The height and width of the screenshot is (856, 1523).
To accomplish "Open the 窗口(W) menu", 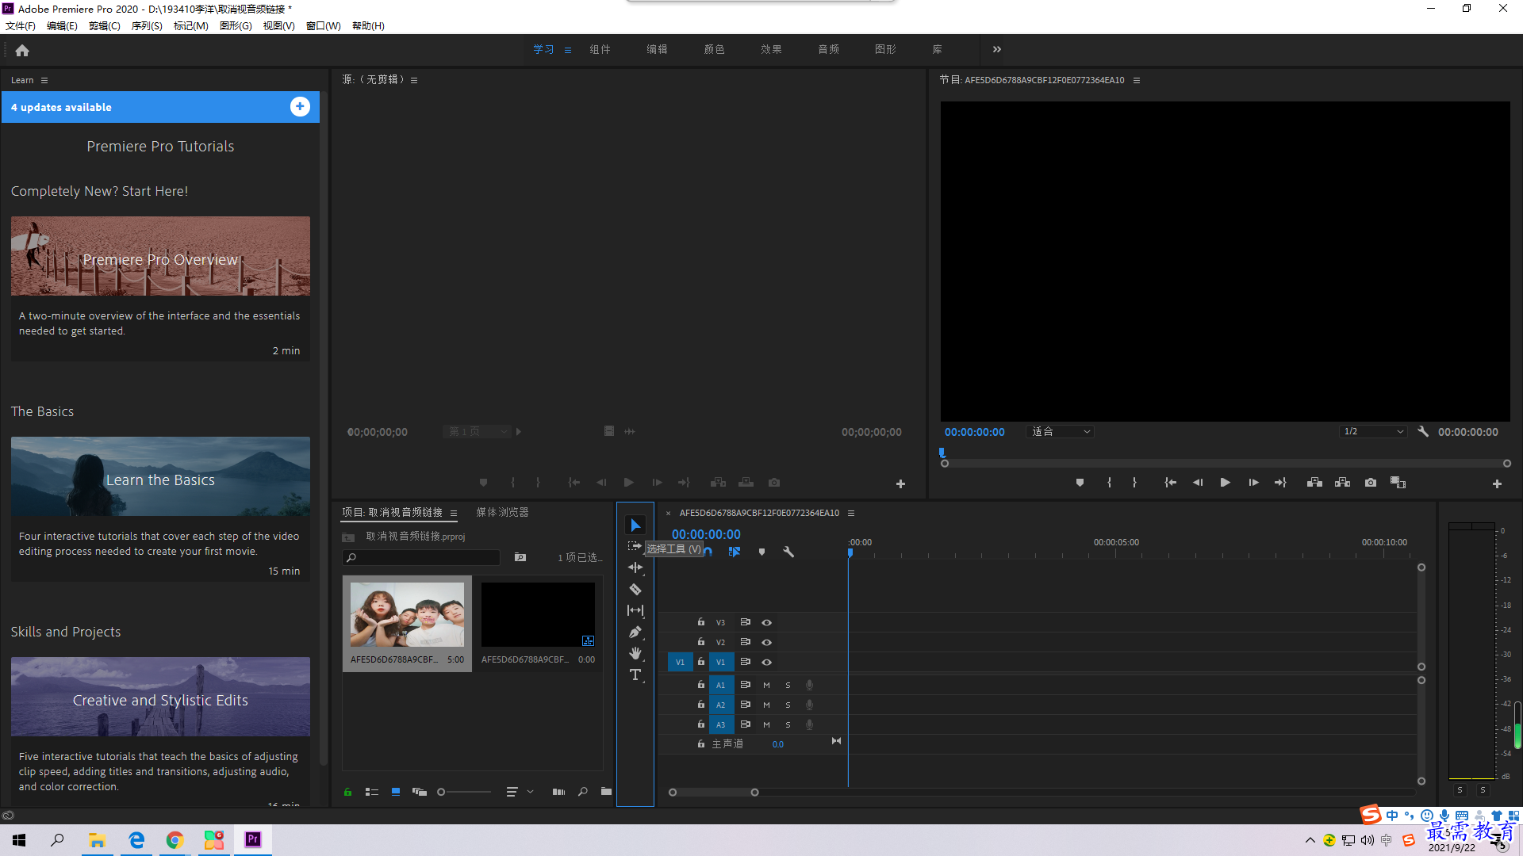I will (324, 25).
